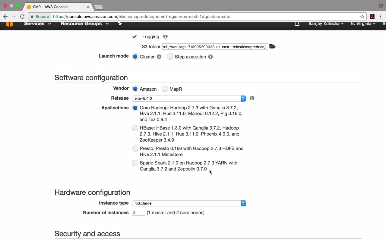Expand the Services menu

tap(37, 24)
